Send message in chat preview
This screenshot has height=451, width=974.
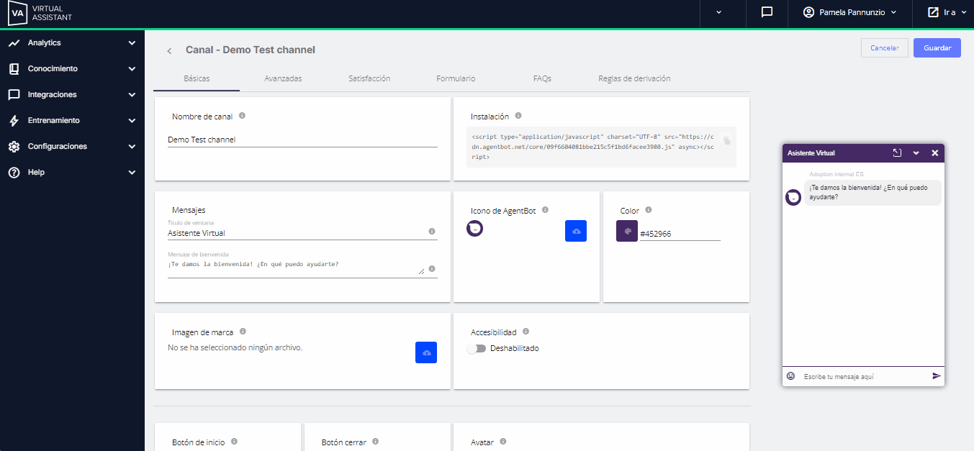[936, 375]
